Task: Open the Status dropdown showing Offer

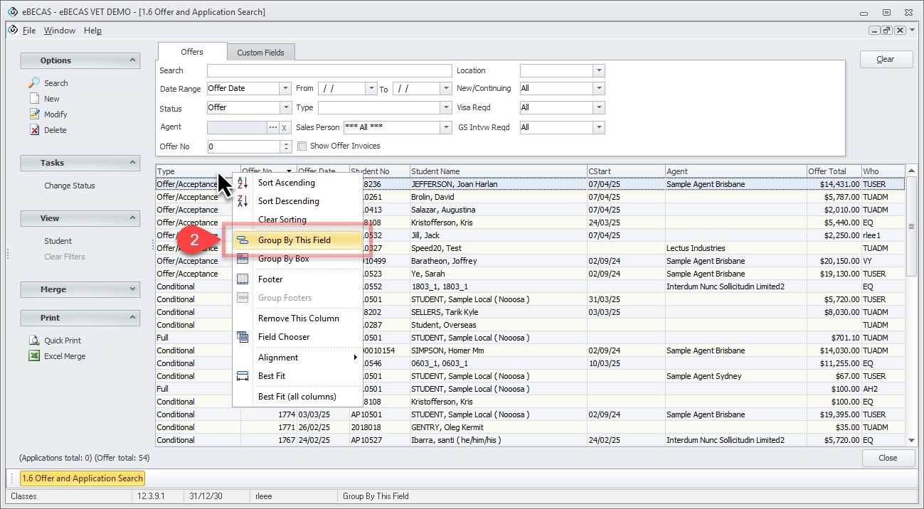Action: pos(285,108)
